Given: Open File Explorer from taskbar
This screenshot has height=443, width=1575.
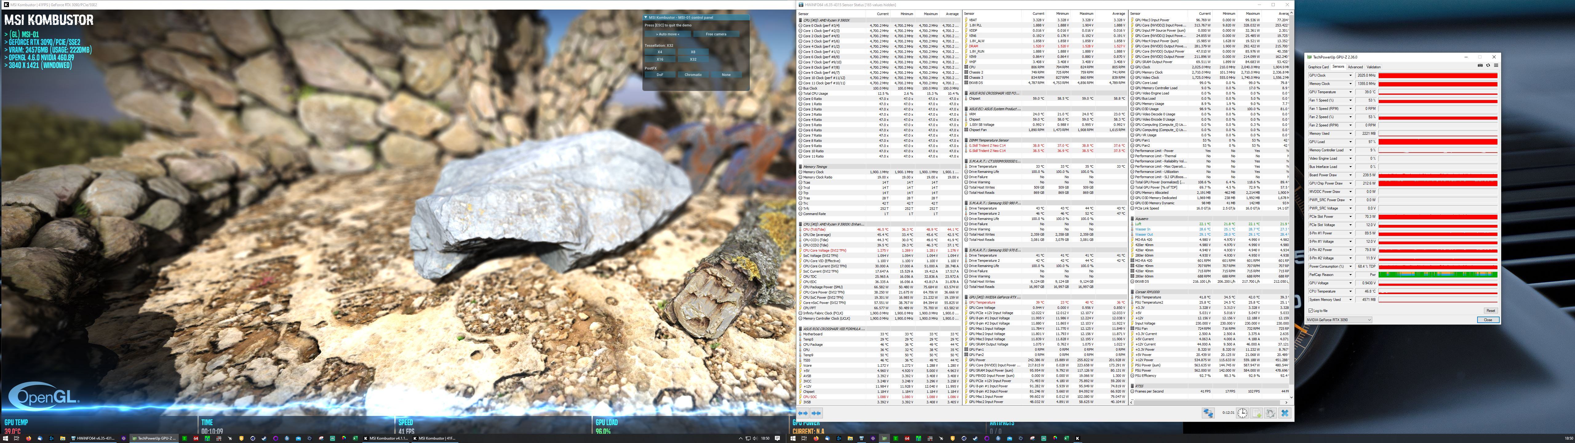Looking at the screenshot, I should 62,438.
